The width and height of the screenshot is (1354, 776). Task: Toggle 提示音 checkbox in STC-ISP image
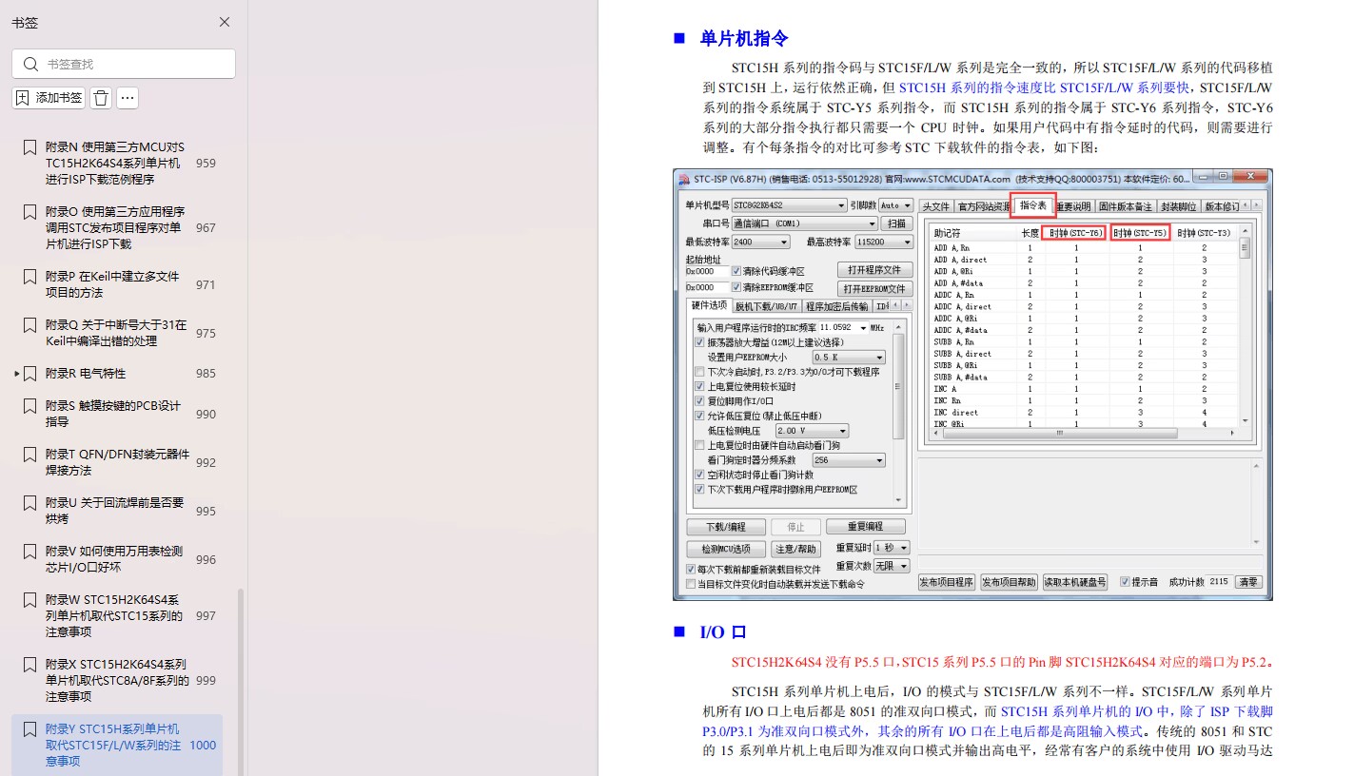coord(1125,582)
